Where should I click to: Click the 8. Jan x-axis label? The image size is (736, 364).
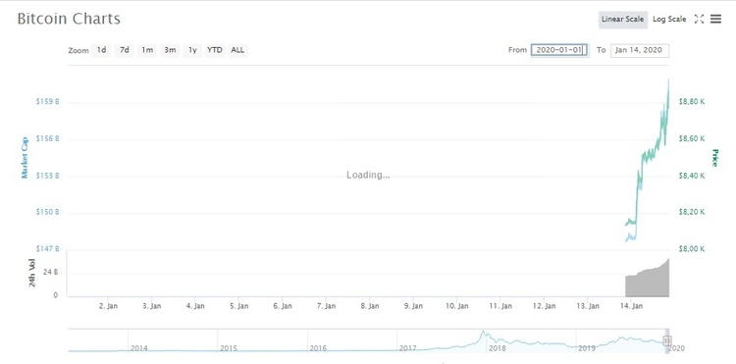click(369, 306)
